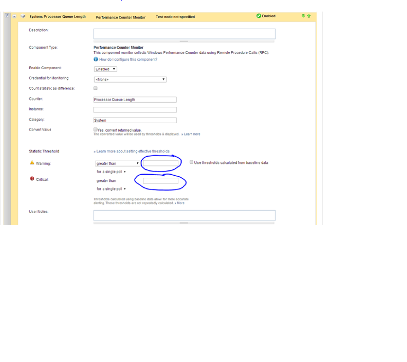Open Warning 'greater than' operator dropdown
This screenshot has height=362, width=407.
117,164
